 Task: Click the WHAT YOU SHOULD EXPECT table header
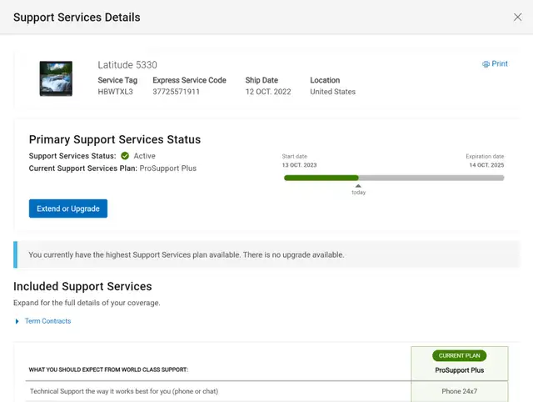click(108, 369)
